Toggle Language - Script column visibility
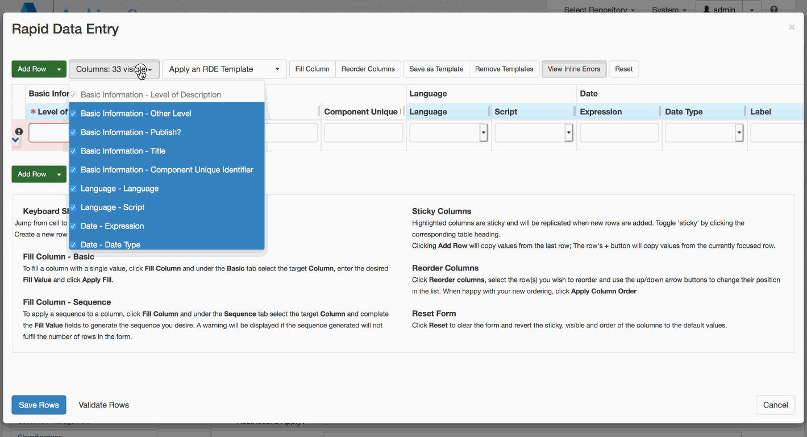Image resolution: width=807 pixels, height=437 pixels. [x=167, y=207]
